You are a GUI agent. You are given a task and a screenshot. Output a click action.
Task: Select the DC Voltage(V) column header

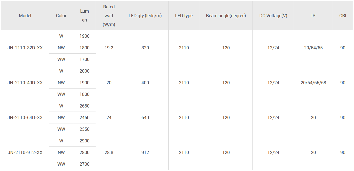pyautogui.click(x=273, y=16)
